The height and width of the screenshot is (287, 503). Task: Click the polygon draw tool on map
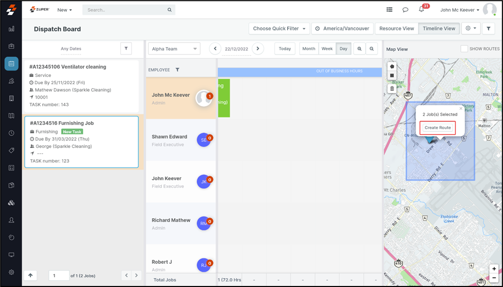(392, 66)
